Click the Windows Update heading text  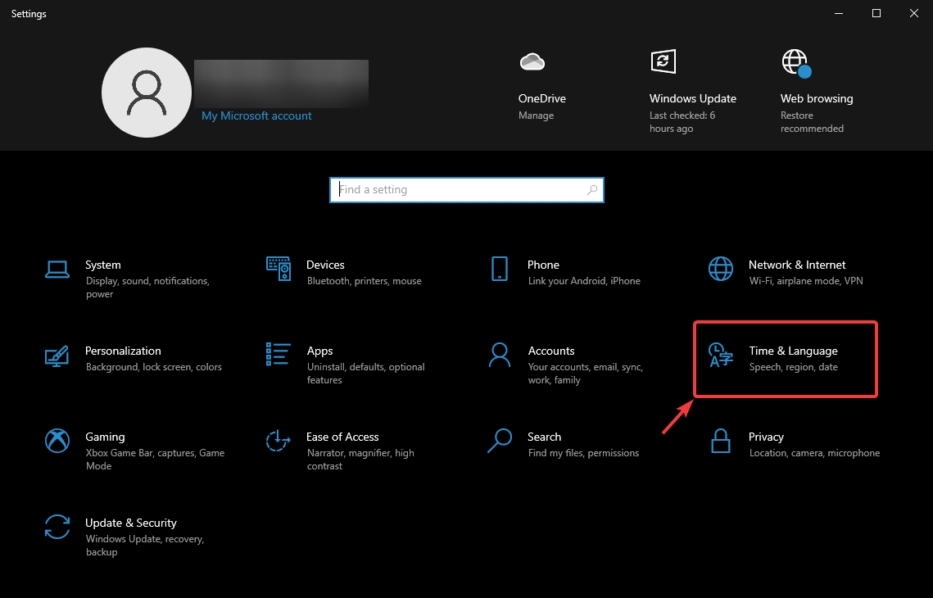[693, 99]
